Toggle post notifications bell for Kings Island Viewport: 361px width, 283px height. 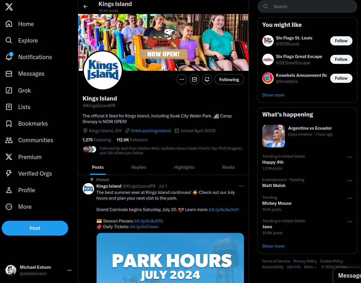tap(207, 79)
